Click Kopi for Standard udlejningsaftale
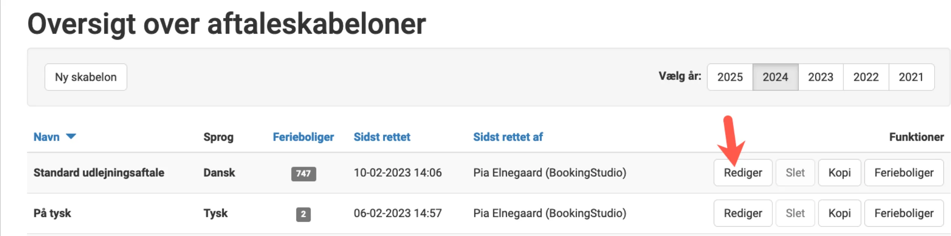 point(839,173)
